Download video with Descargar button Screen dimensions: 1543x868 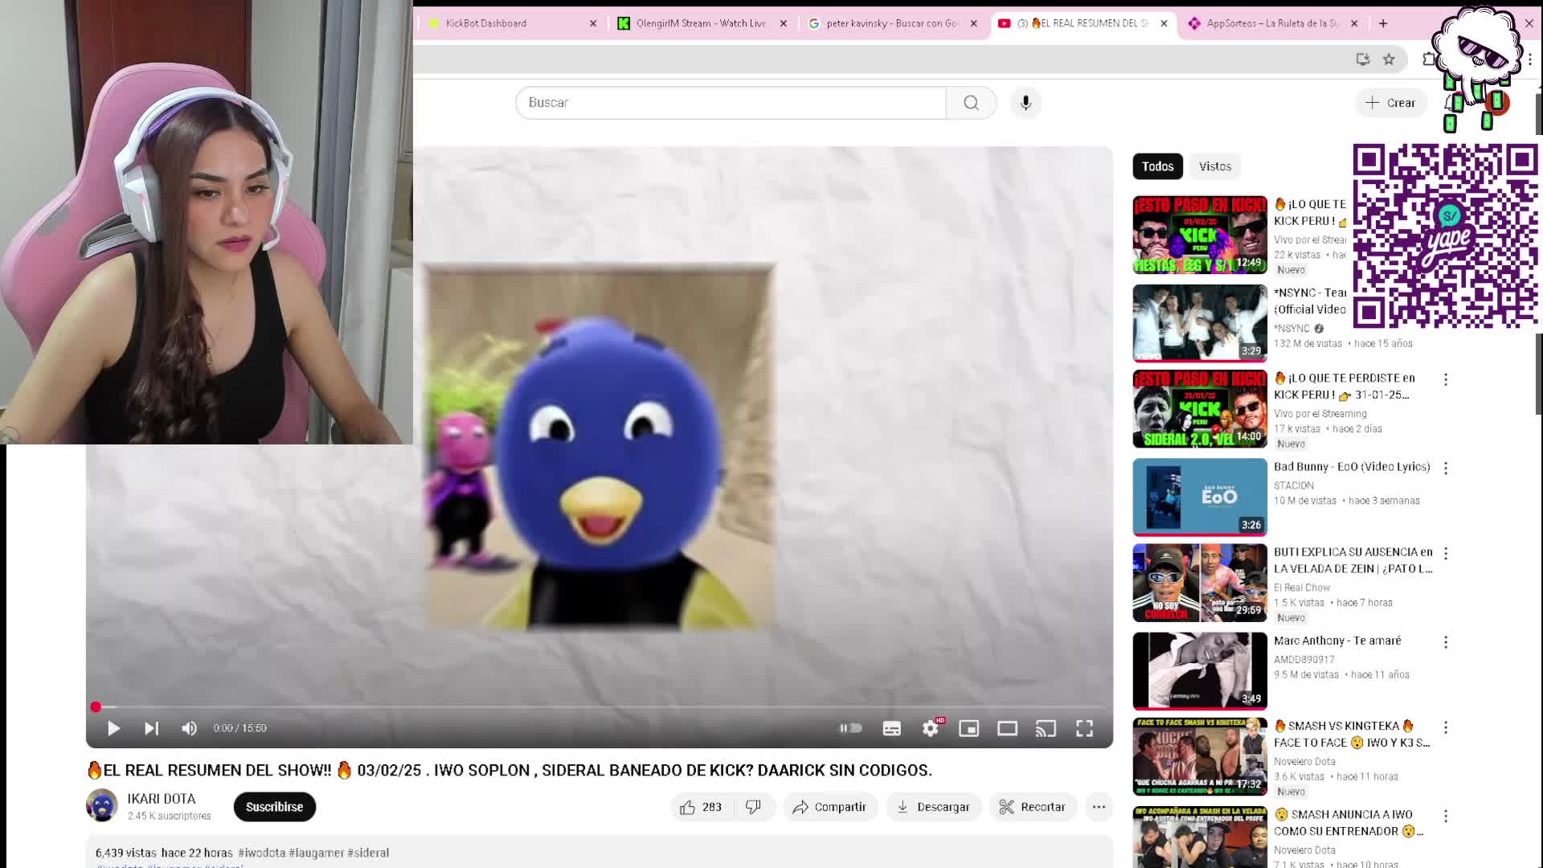point(934,807)
